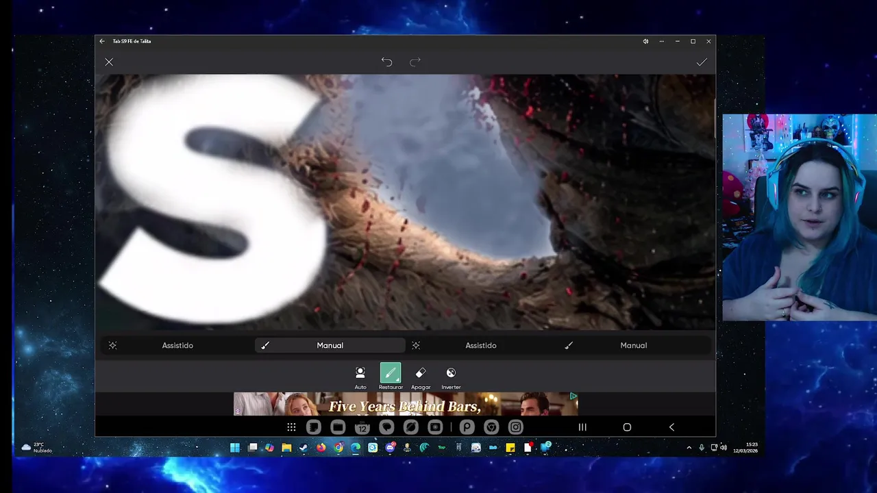Mute audio from the title bar speaker
877x493 pixels.
pos(645,41)
